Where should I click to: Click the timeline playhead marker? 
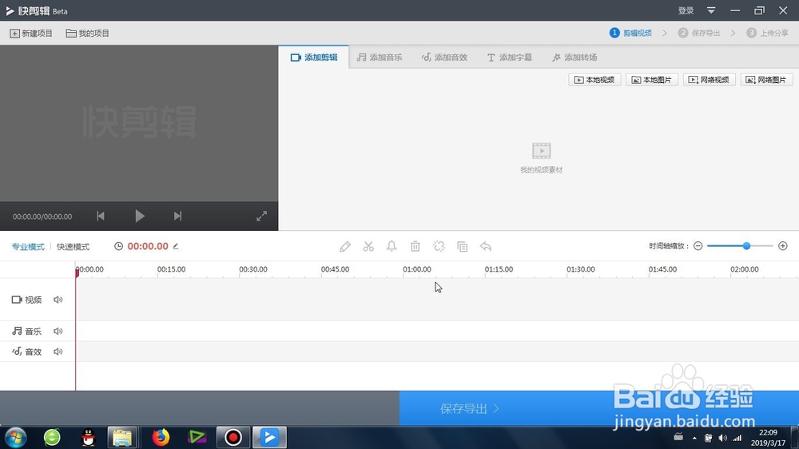click(77, 272)
